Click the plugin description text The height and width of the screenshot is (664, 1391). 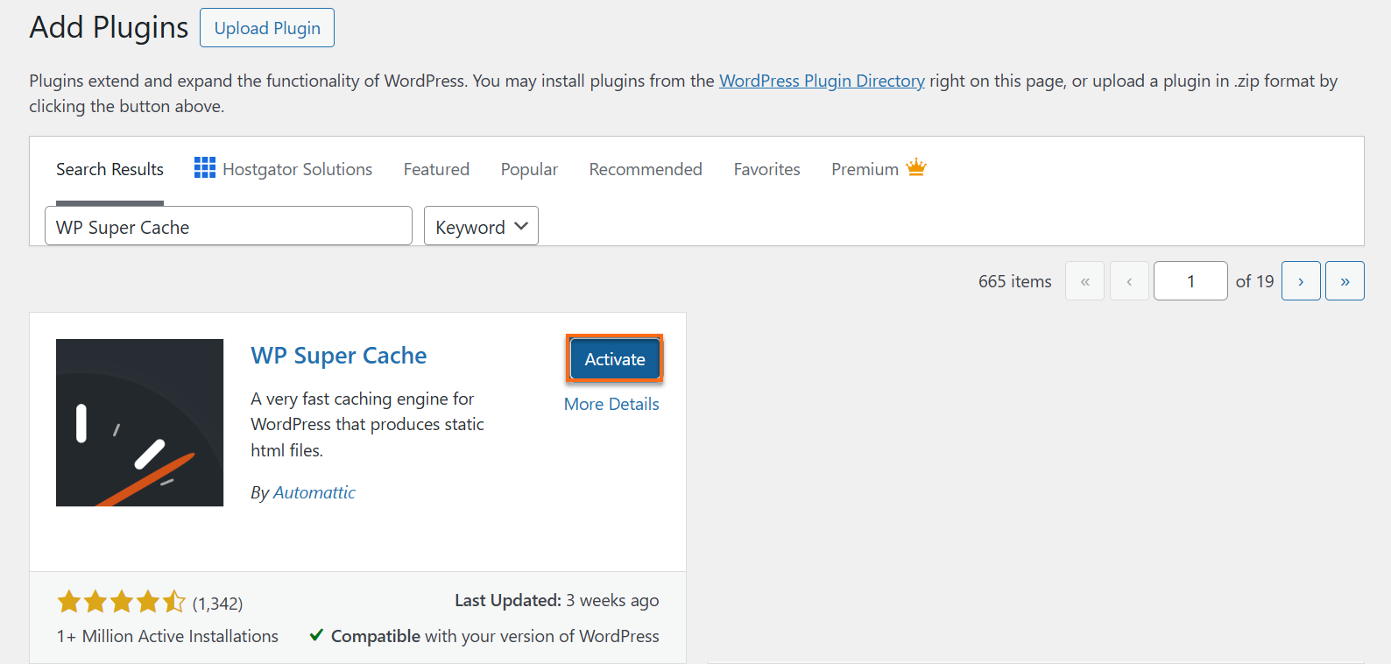click(367, 424)
